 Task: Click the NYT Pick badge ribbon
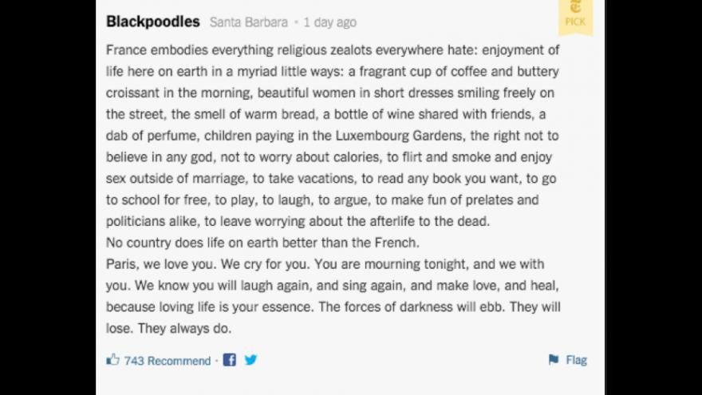click(x=575, y=17)
